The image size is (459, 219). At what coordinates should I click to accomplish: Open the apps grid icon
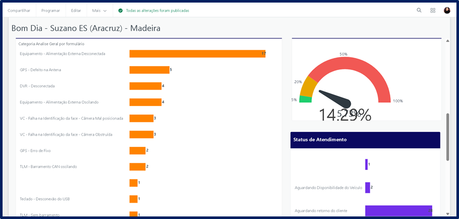(433, 10)
